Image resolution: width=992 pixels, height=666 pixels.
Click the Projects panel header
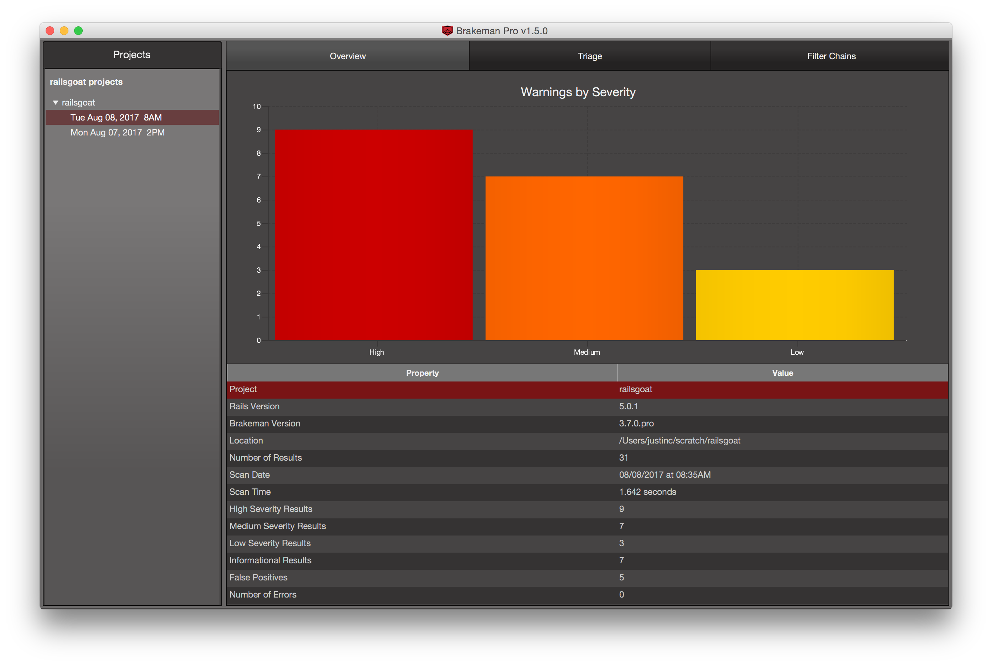(132, 55)
